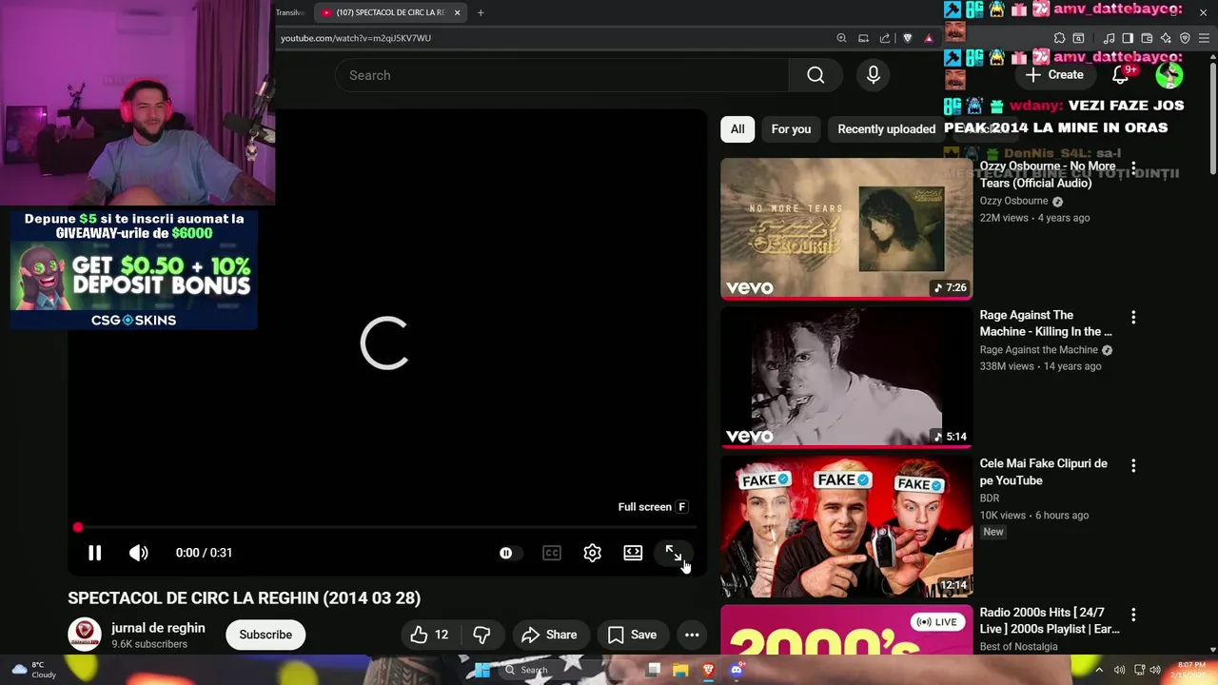Open more actions menu below the video
Viewport: 1218px width, 685px height.
click(692, 635)
